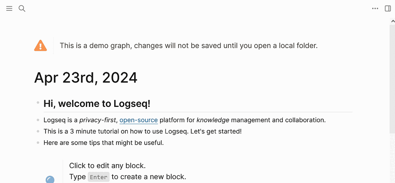395x183 pixels.
Task: Click bullet beside '3 minute tutorial' block
Action: tap(38, 131)
